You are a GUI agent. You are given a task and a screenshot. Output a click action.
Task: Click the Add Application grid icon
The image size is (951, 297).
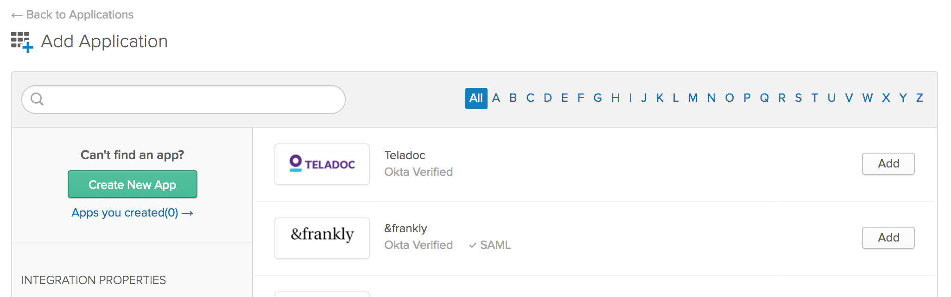point(22,42)
